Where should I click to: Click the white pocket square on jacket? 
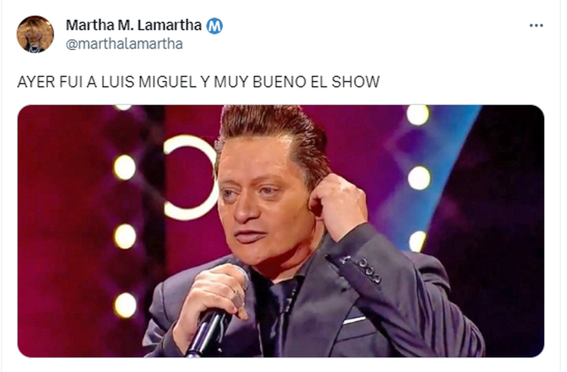pyautogui.click(x=354, y=320)
